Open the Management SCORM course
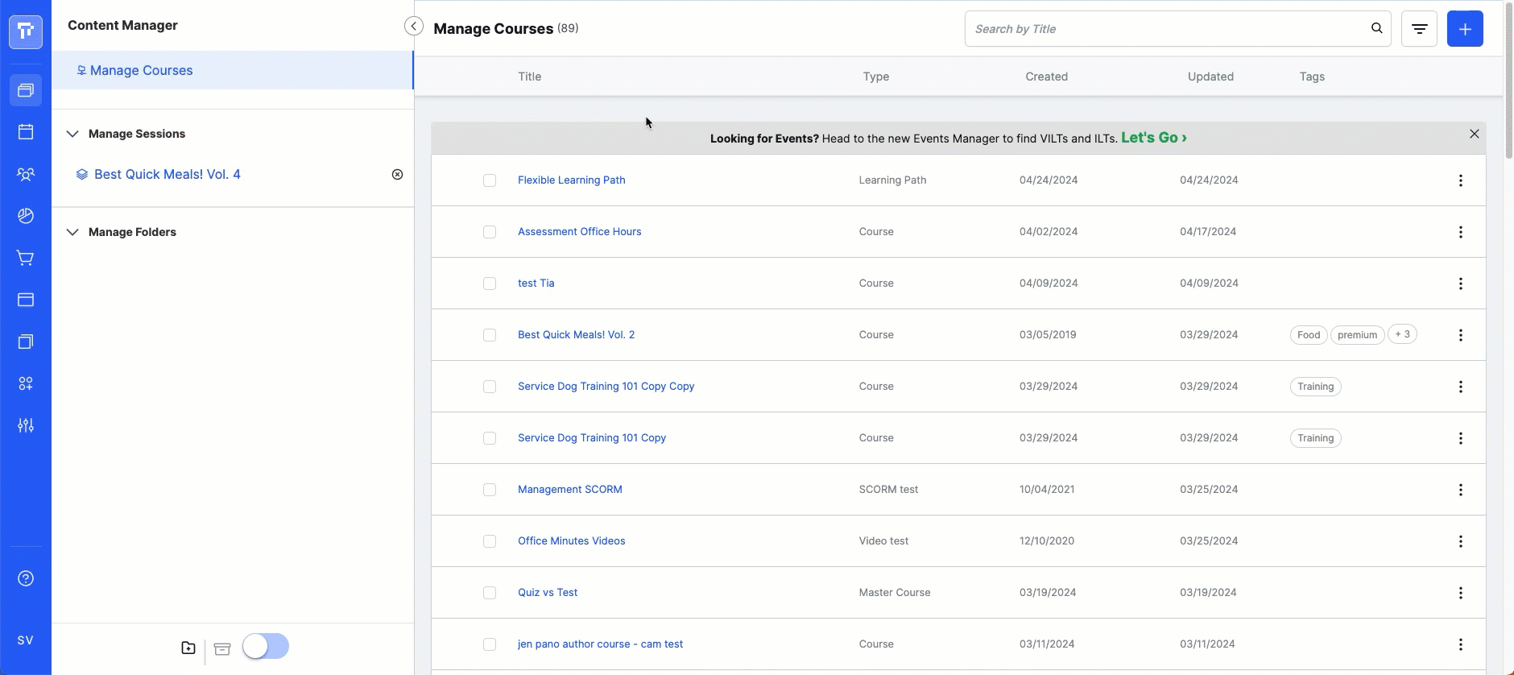Image resolution: width=1514 pixels, height=675 pixels. pyautogui.click(x=569, y=489)
